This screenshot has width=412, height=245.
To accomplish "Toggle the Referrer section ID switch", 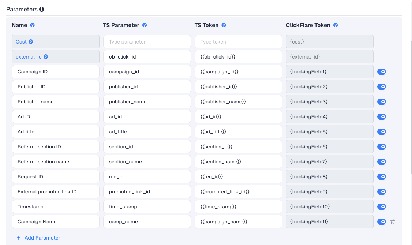I will (382, 147).
